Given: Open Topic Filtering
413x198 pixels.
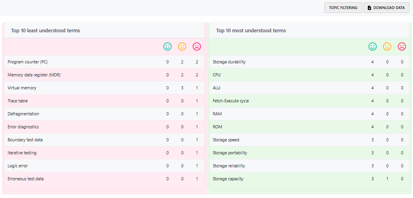Looking at the screenshot, I should pos(343,8).
